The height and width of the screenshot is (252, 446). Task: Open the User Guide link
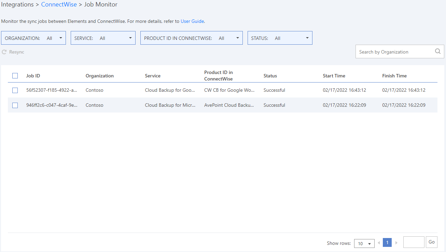coord(192,21)
